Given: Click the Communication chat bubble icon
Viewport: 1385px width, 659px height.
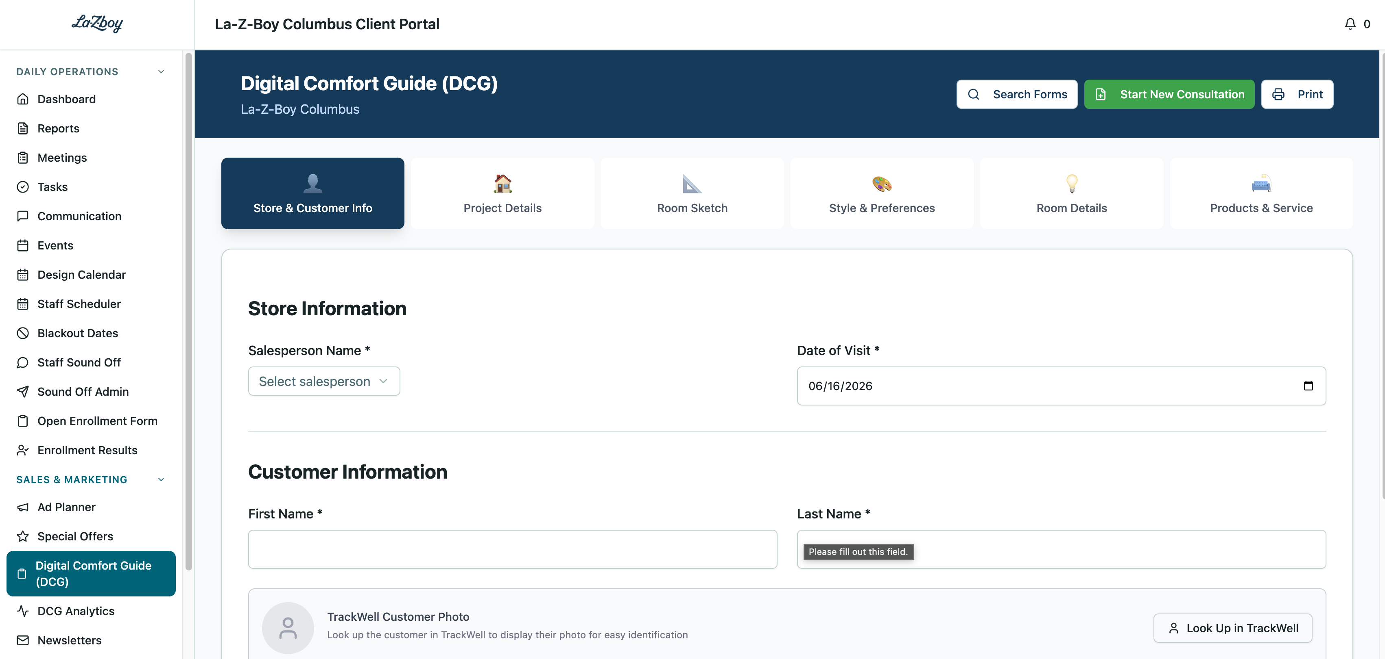Looking at the screenshot, I should coord(23,216).
